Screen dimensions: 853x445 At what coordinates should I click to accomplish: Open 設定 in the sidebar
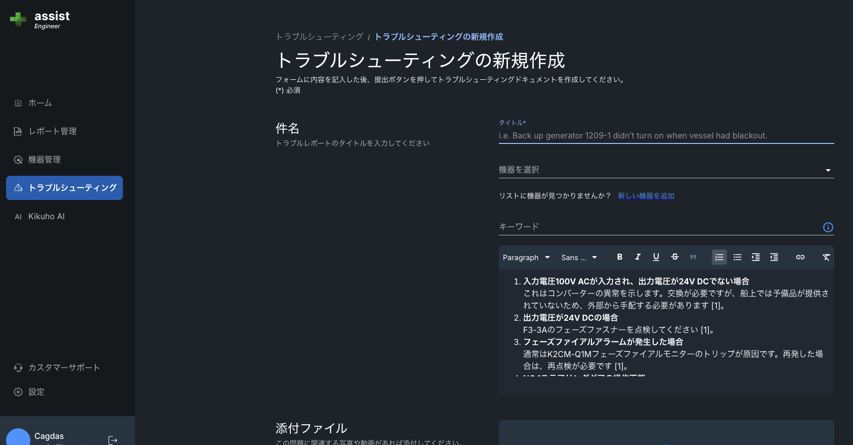tap(64, 392)
